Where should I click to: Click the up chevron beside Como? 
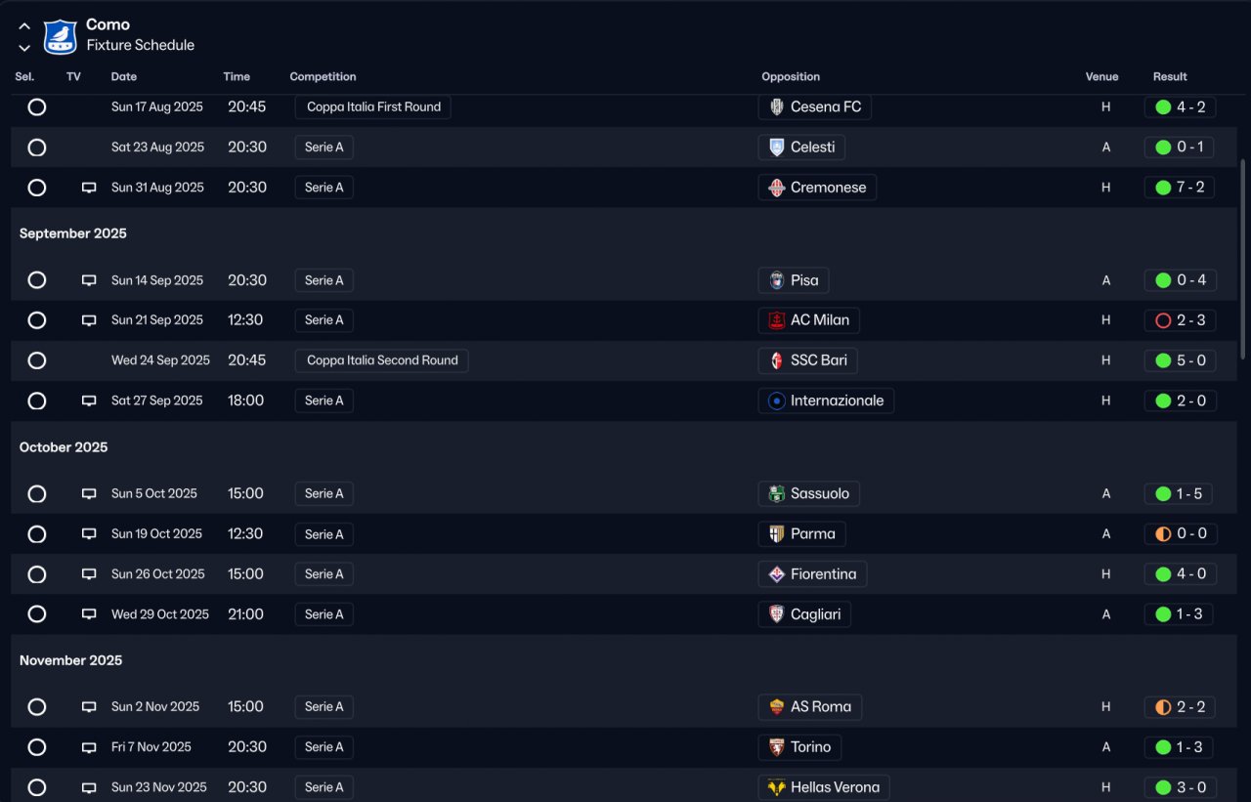tap(24, 26)
